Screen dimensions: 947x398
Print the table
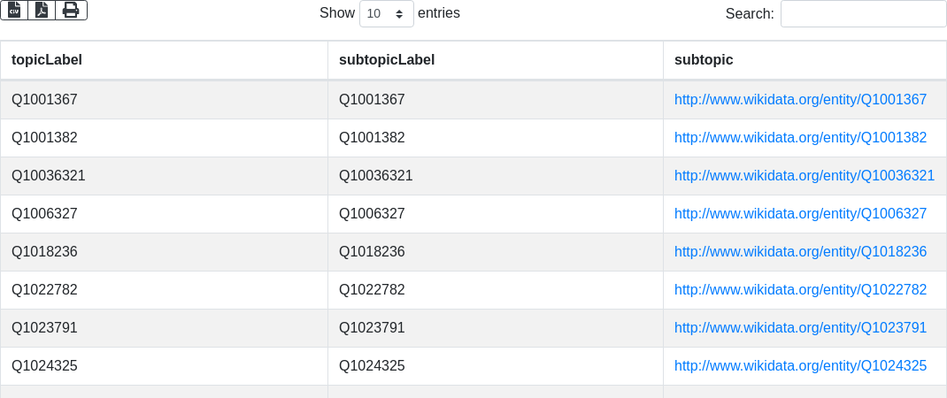[x=71, y=10]
